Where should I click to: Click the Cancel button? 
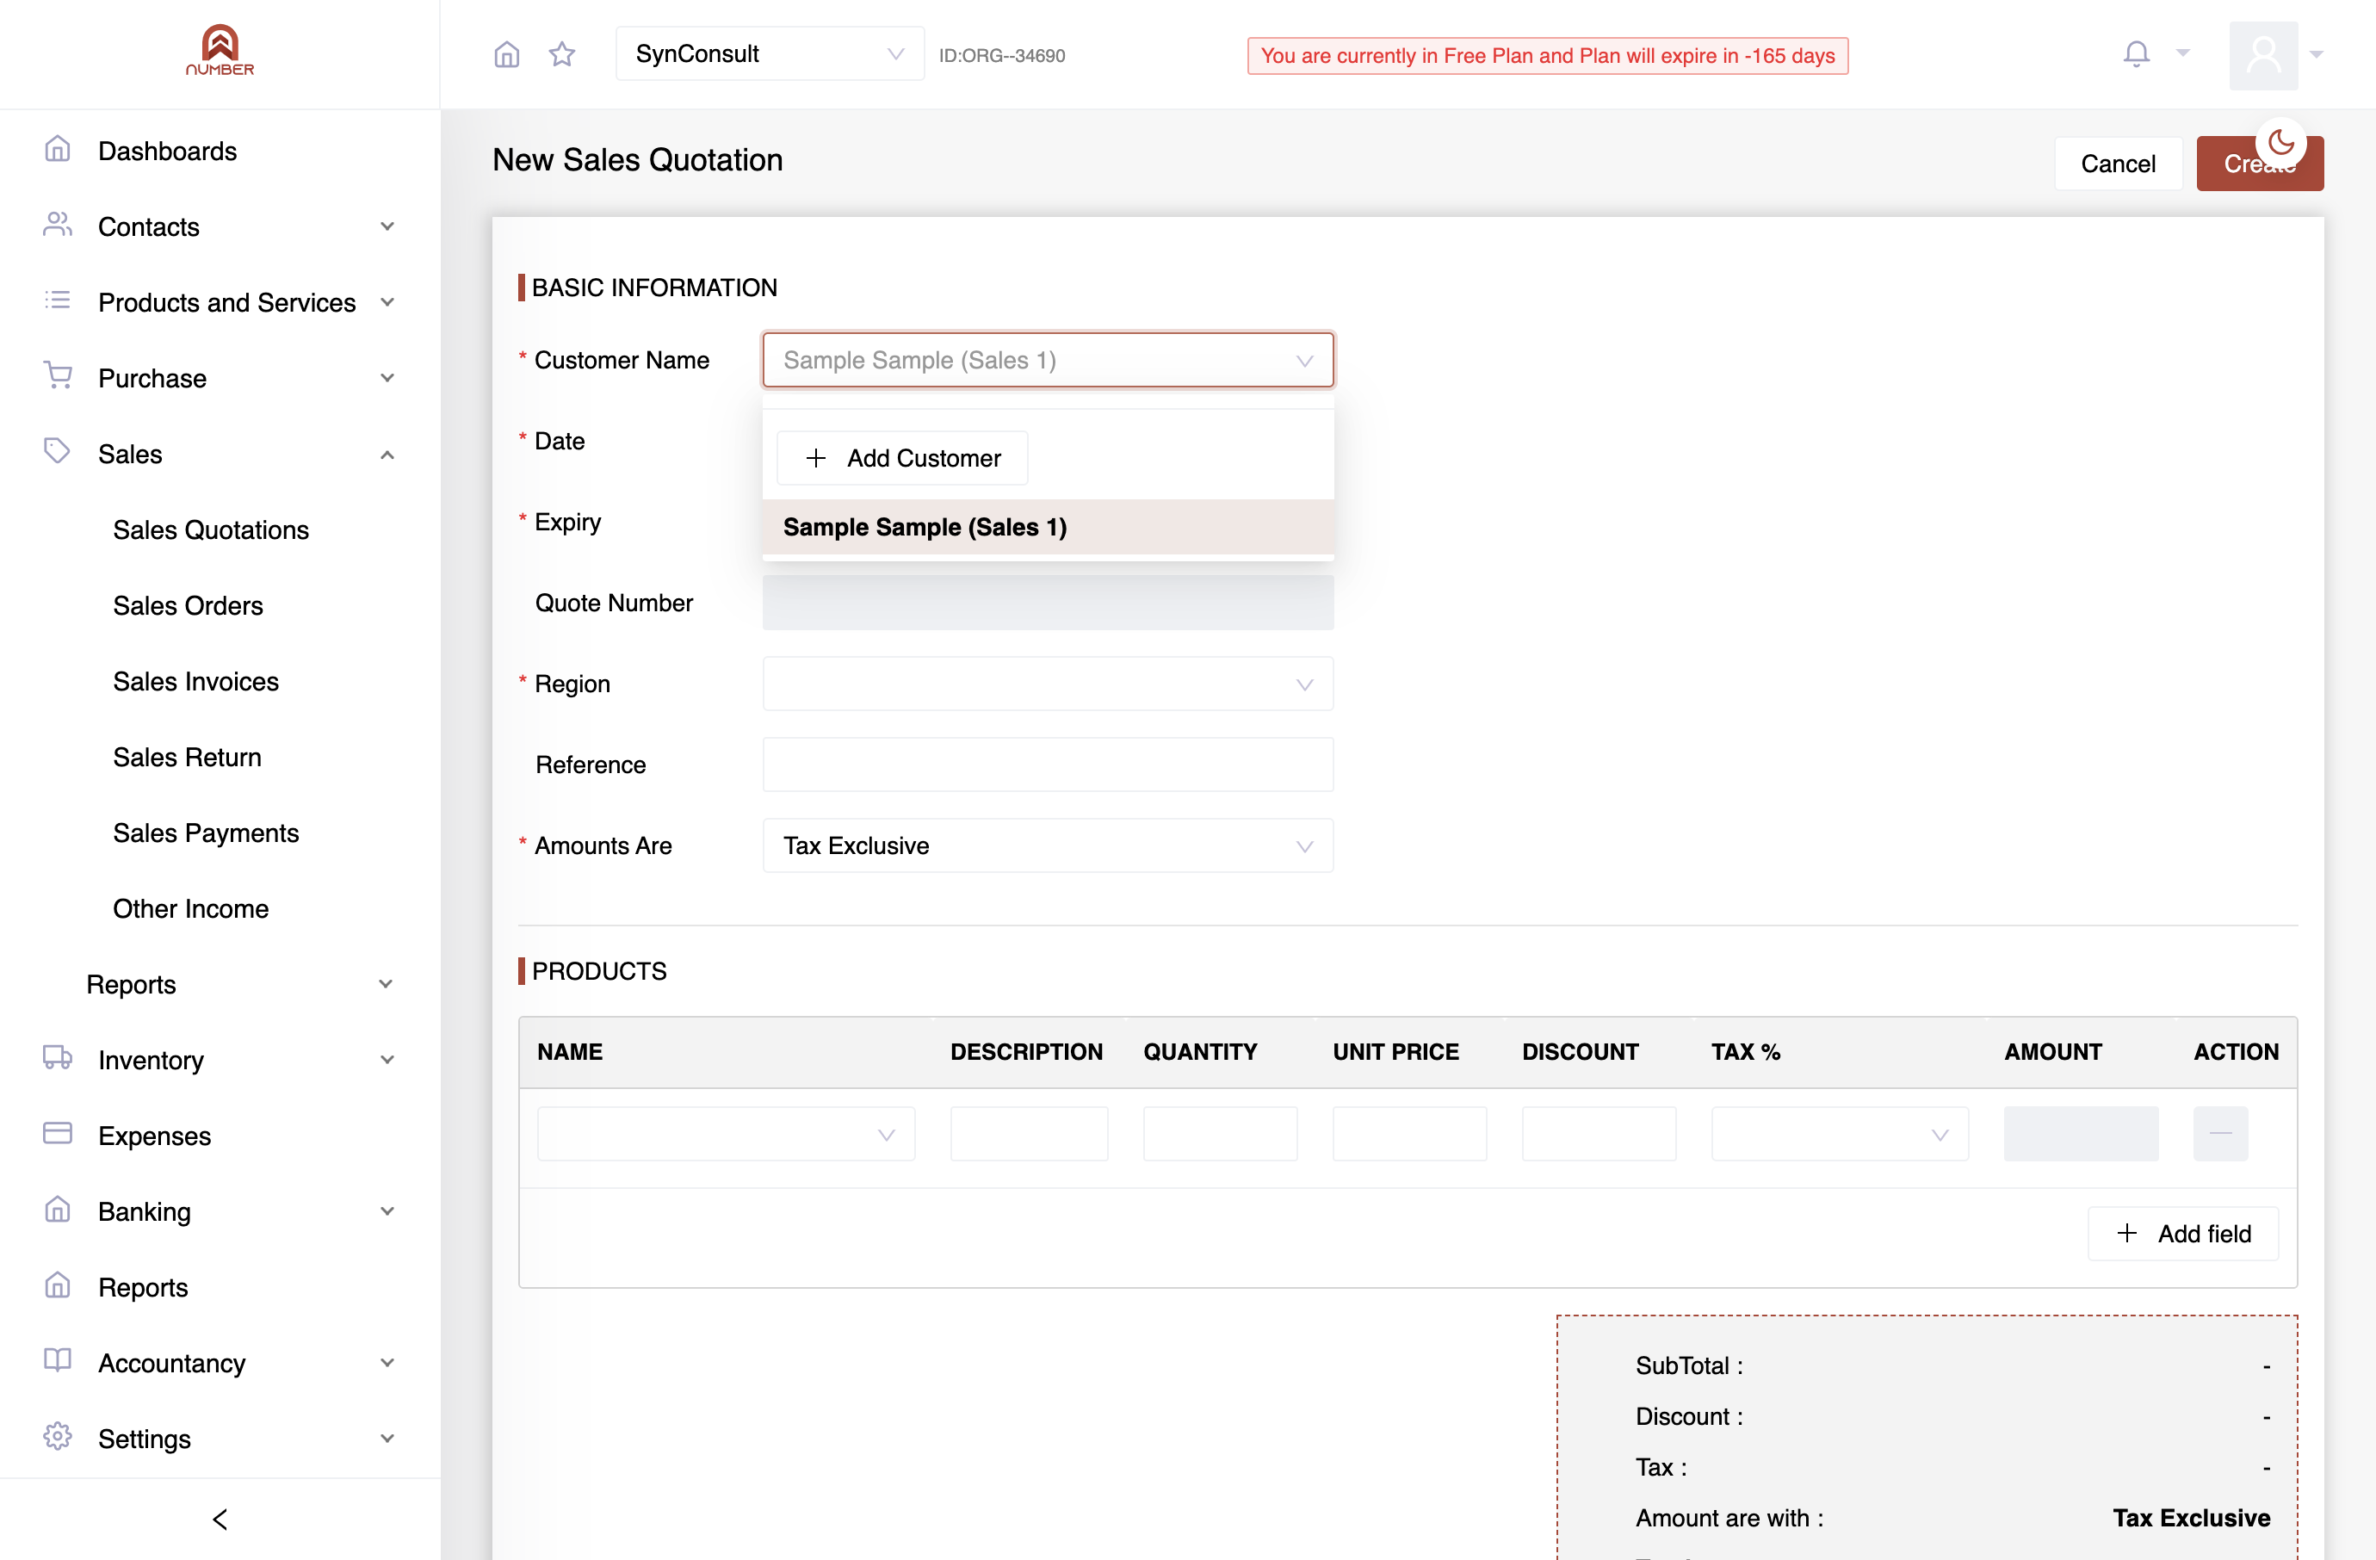[x=2118, y=164]
